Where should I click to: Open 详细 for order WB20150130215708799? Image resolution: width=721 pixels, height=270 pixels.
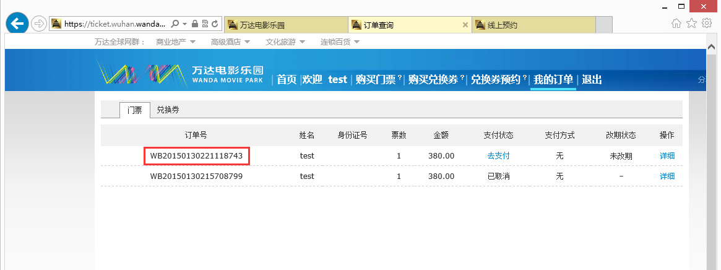(x=667, y=176)
